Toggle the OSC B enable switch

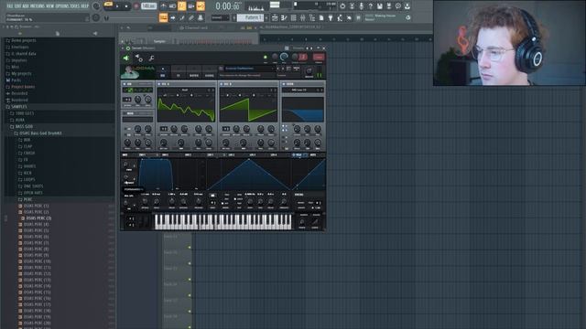click(x=222, y=84)
